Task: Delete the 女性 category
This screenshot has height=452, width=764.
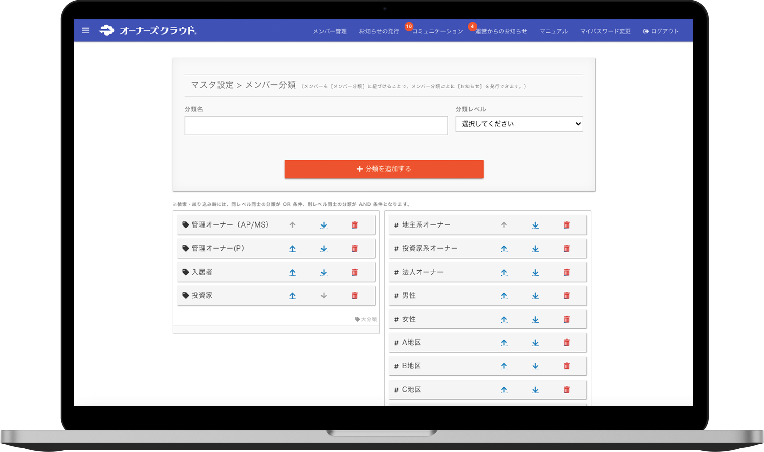Action: coord(567,319)
